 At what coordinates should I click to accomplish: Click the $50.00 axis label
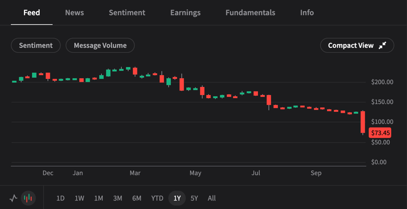pyautogui.click(x=380, y=142)
